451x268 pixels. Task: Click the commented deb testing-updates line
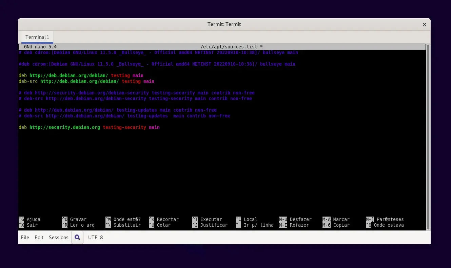pos(118,110)
